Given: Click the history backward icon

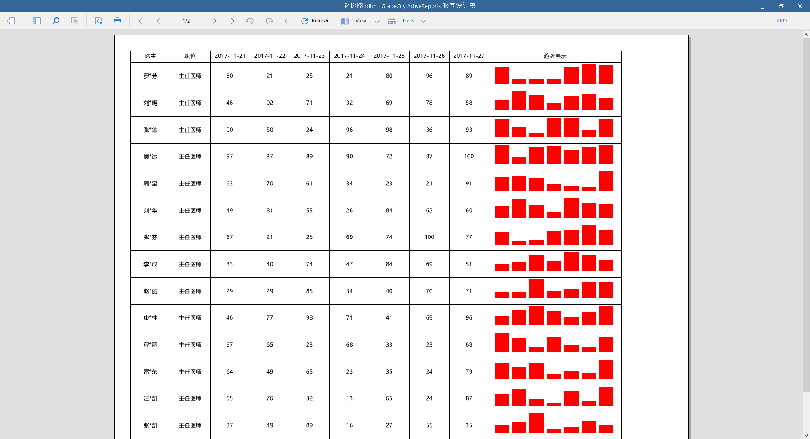Looking at the screenshot, I should pyautogui.click(x=250, y=21).
